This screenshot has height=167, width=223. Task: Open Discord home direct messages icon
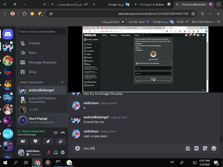(8, 34)
